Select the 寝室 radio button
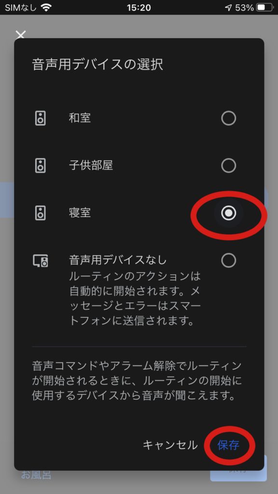Image resolution: width=278 pixels, height=494 pixels. pos(228,213)
